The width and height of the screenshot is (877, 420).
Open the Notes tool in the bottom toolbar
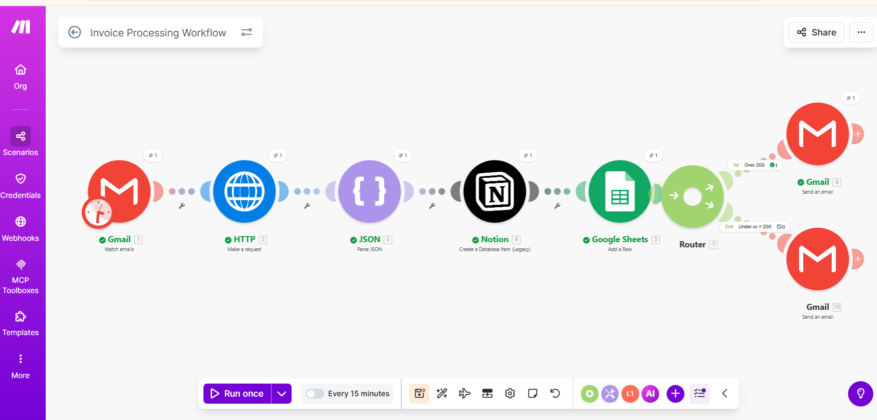click(x=533, y=393)
